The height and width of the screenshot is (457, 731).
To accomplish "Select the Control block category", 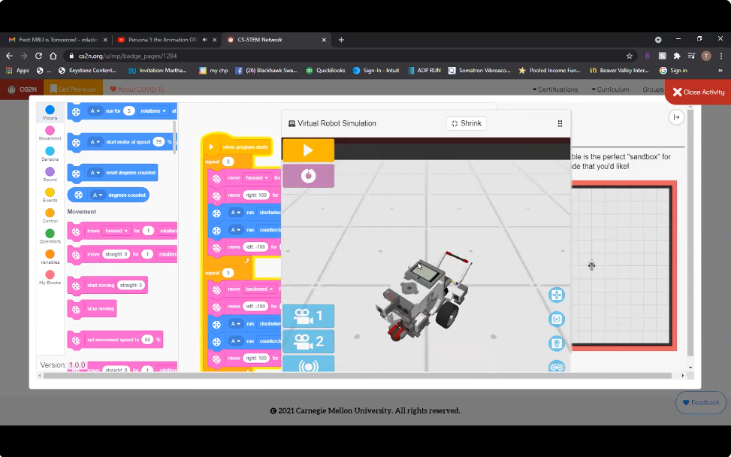I will click(50, 216).
